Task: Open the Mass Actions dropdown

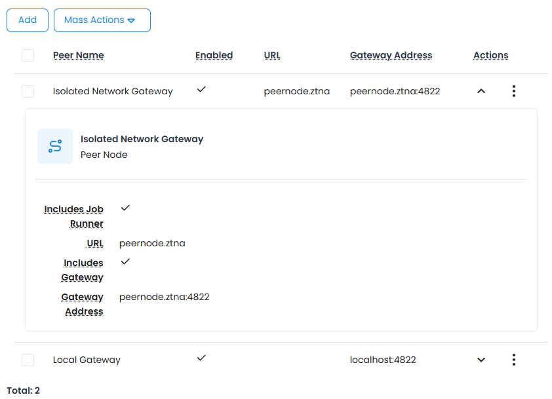Action: point(102,20)
